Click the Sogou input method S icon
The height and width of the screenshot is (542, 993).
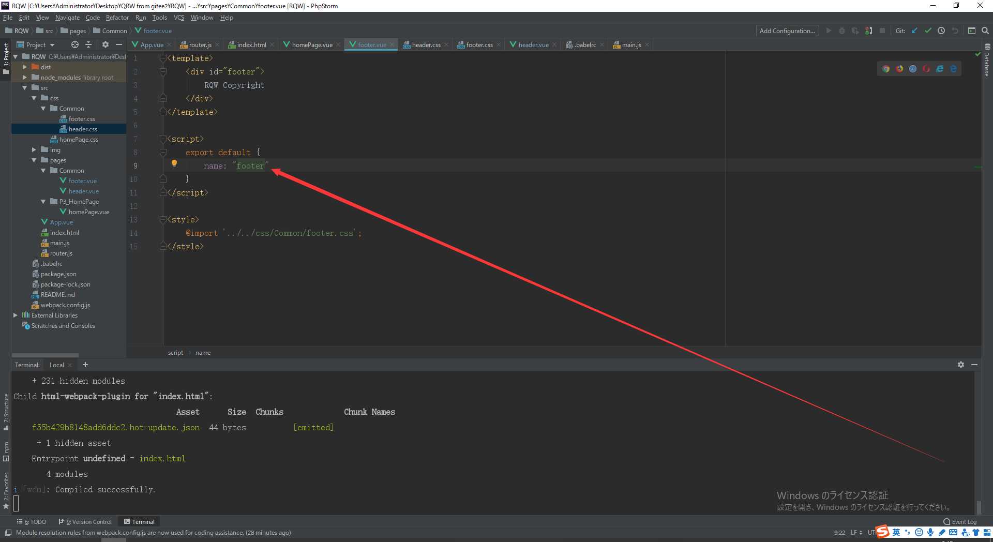point(882,532)
